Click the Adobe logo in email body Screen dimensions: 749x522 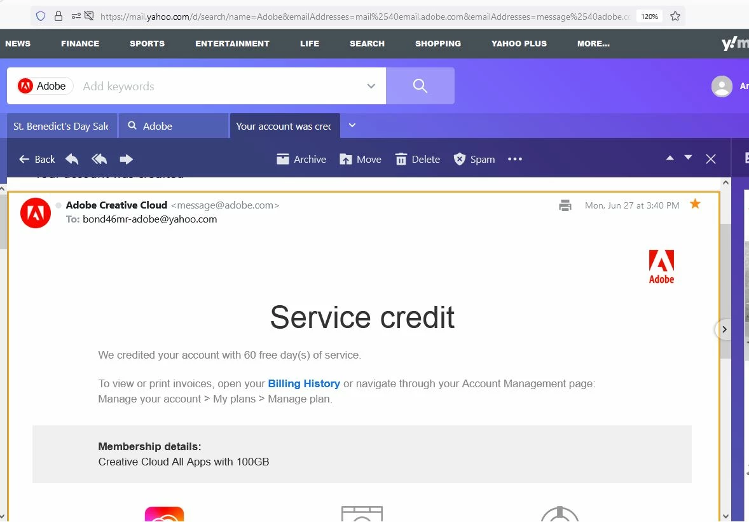(x=661, y=266)
